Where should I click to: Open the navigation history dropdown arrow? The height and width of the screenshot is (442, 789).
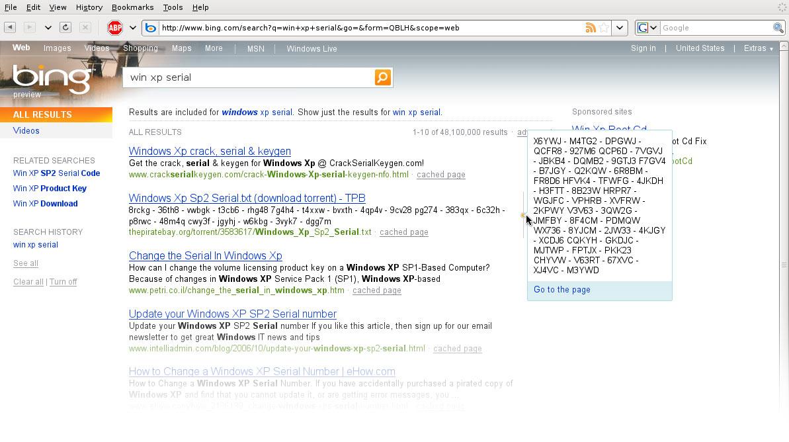[48, 28]
